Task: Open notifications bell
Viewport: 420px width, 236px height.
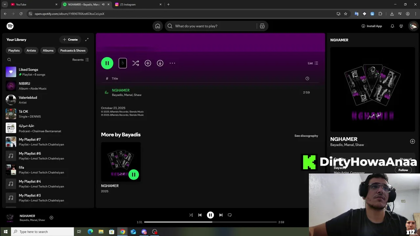Action: [x=392, y=26]
